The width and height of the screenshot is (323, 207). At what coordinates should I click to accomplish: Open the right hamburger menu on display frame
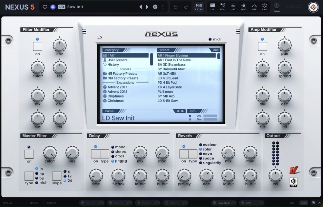(238, 31)
